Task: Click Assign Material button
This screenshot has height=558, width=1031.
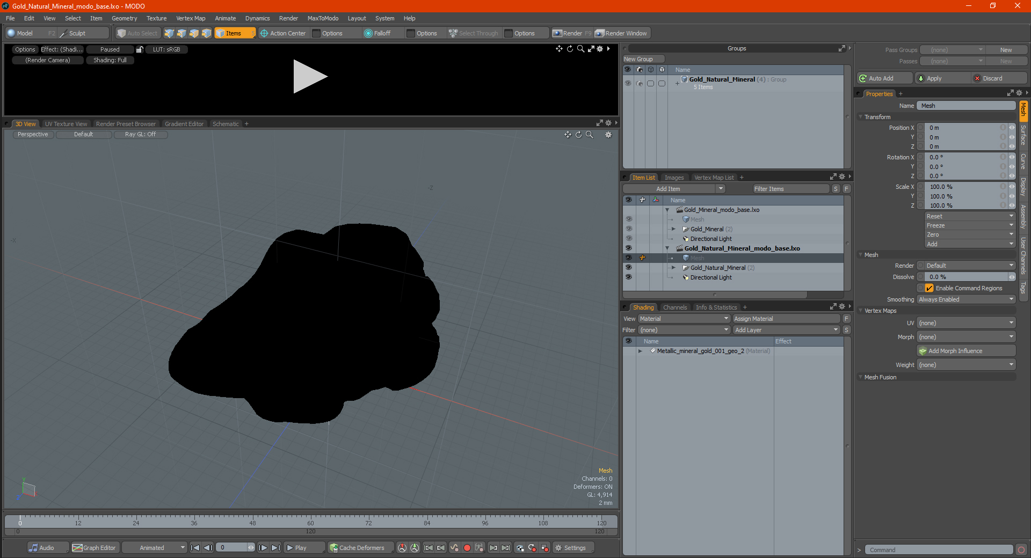Action: [x=786, y=319]
